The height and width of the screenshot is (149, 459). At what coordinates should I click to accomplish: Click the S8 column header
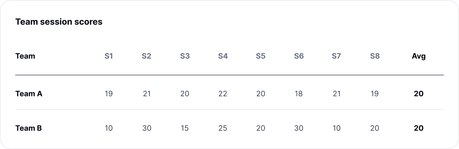tap(375, 56)
